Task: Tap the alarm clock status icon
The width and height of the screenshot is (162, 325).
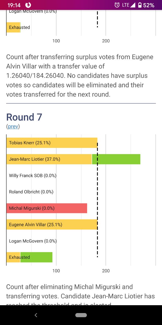Action: tap(117, 5)
